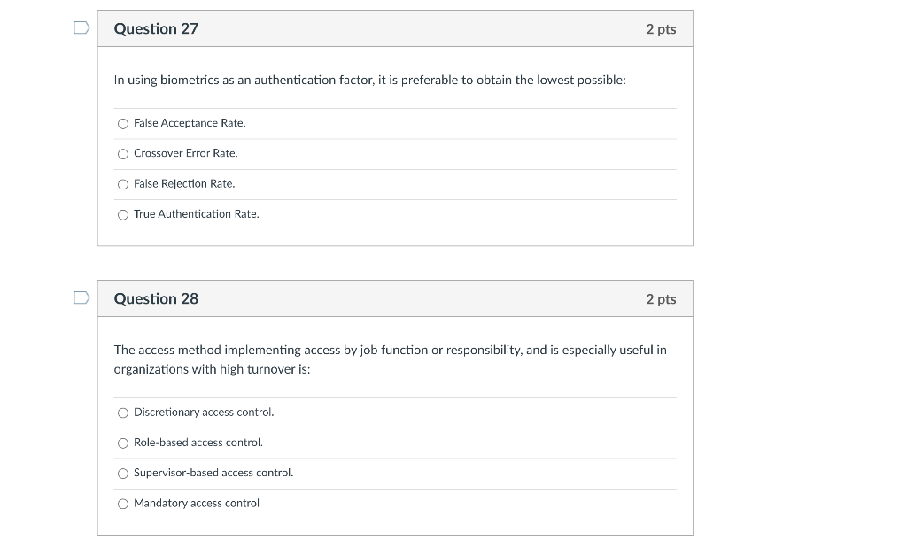Click the 'True Authentication Rate.' answer label text
Screen dimensions: 907x540
coord(197,214)
